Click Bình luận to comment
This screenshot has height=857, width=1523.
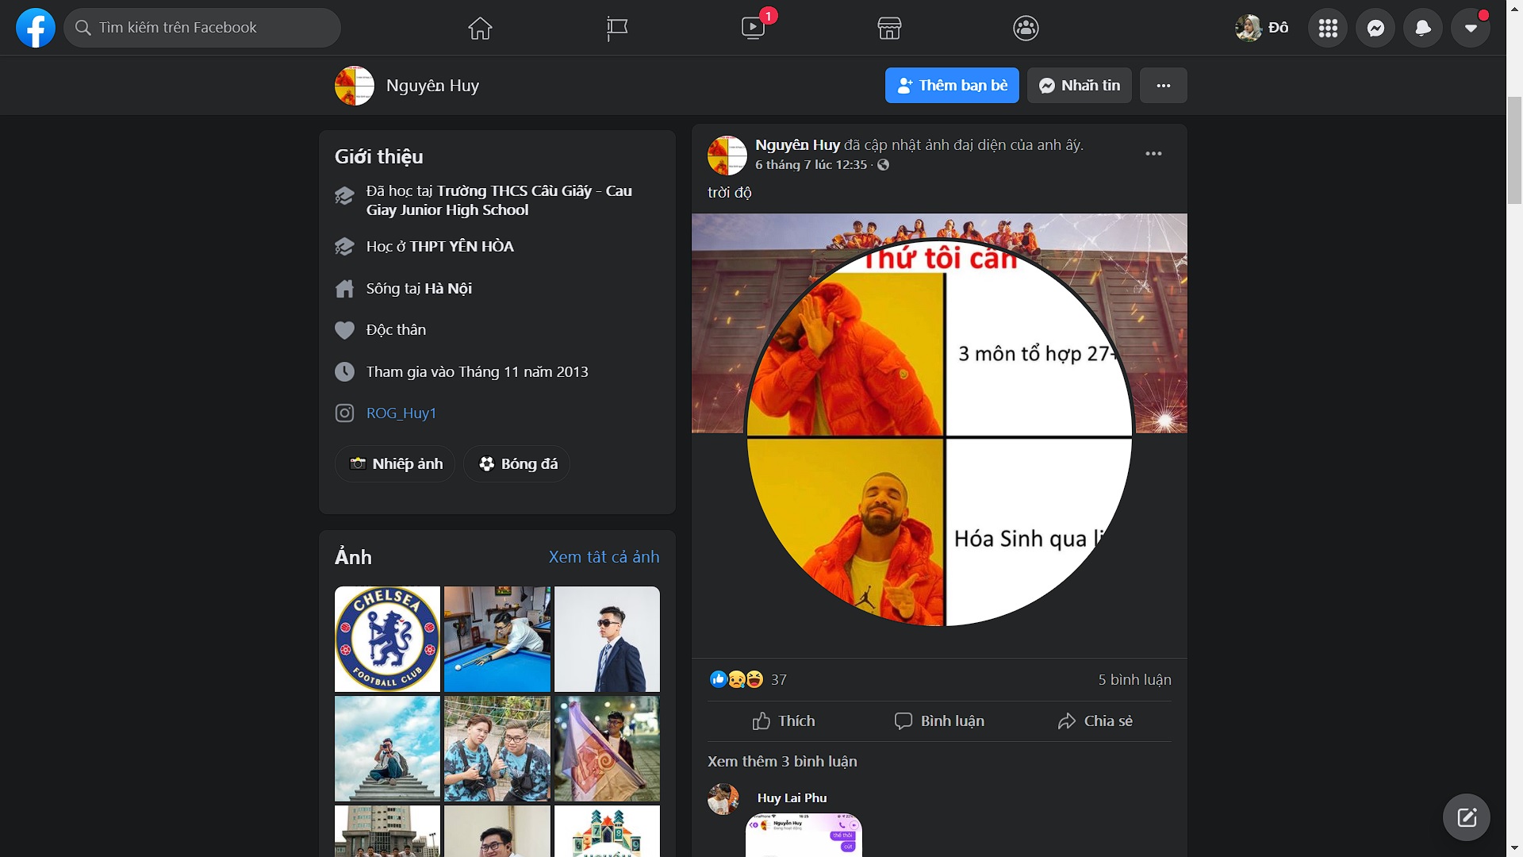[939, 721]
